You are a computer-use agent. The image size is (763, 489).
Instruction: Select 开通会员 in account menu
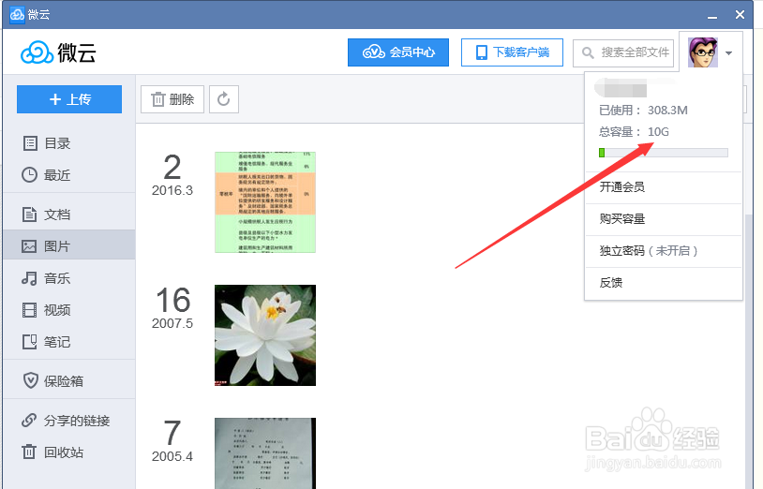coord(664,187)
